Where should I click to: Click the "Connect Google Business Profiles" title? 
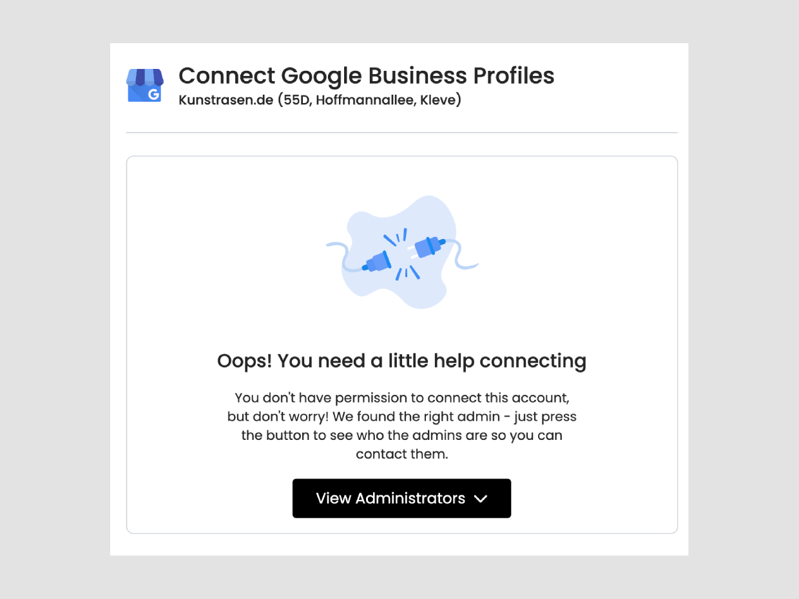[366, 75]
